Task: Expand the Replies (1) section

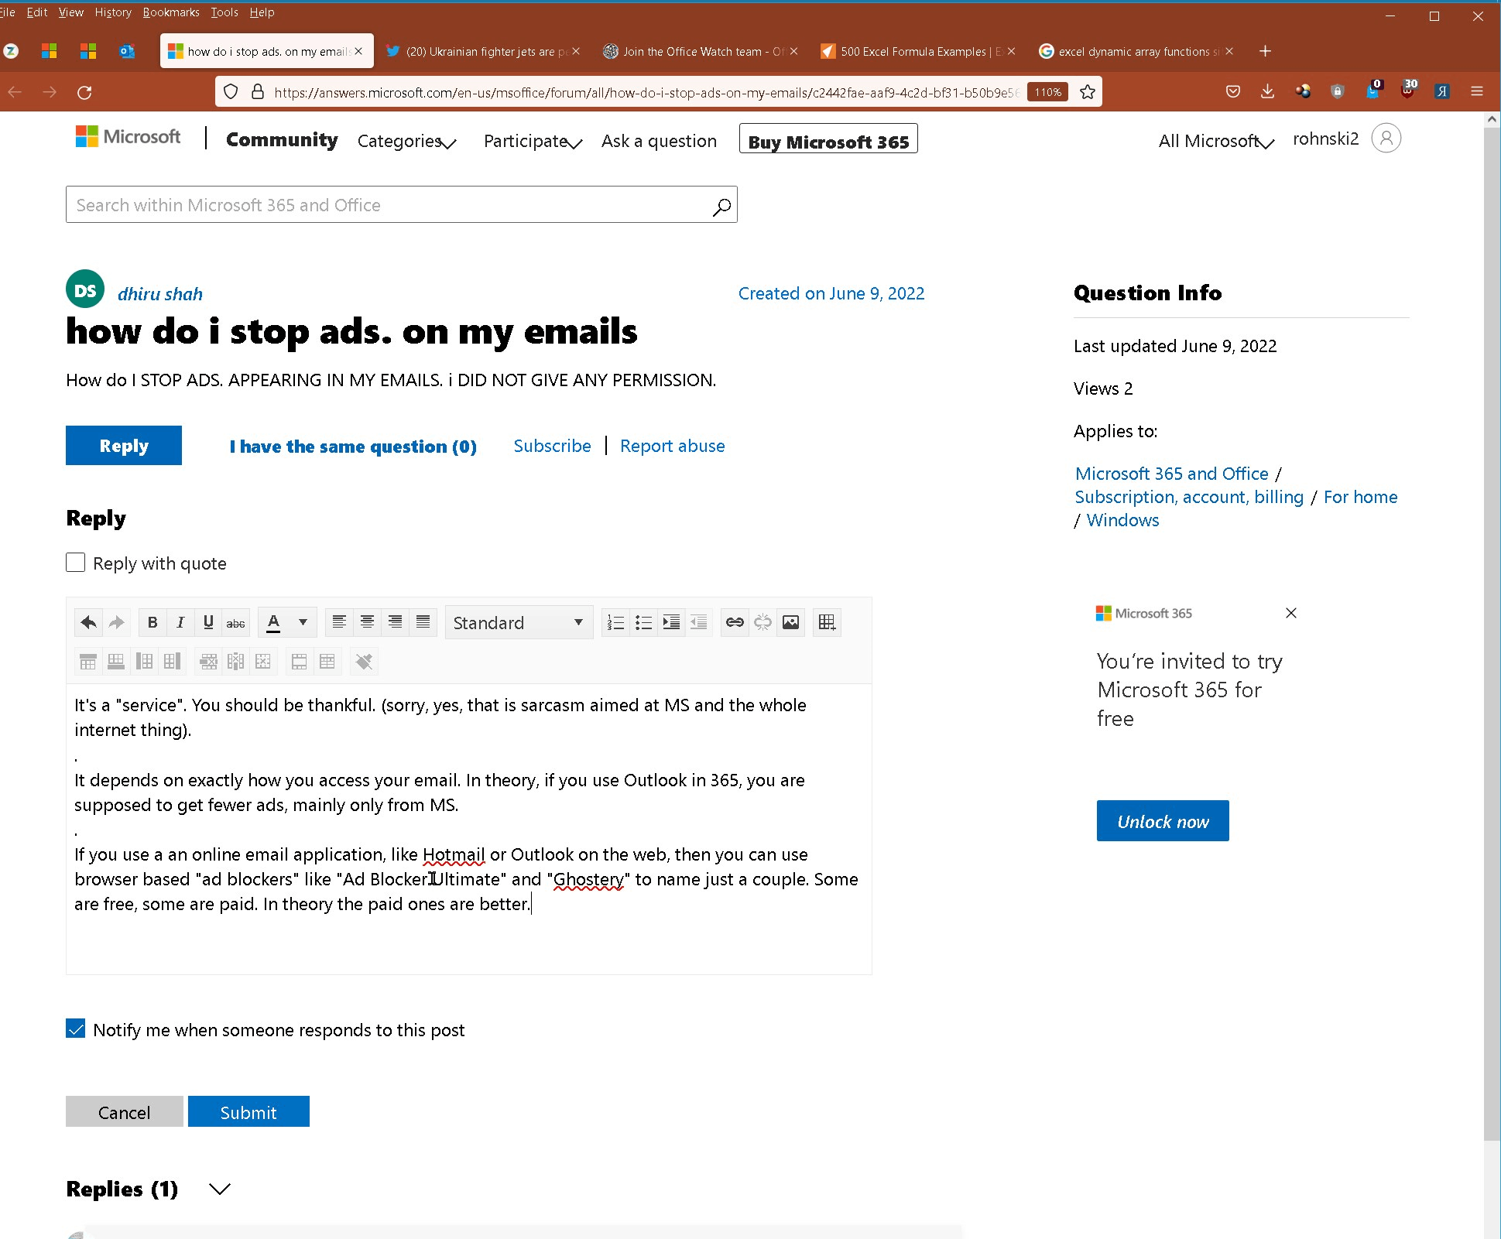Action: 220,1189
